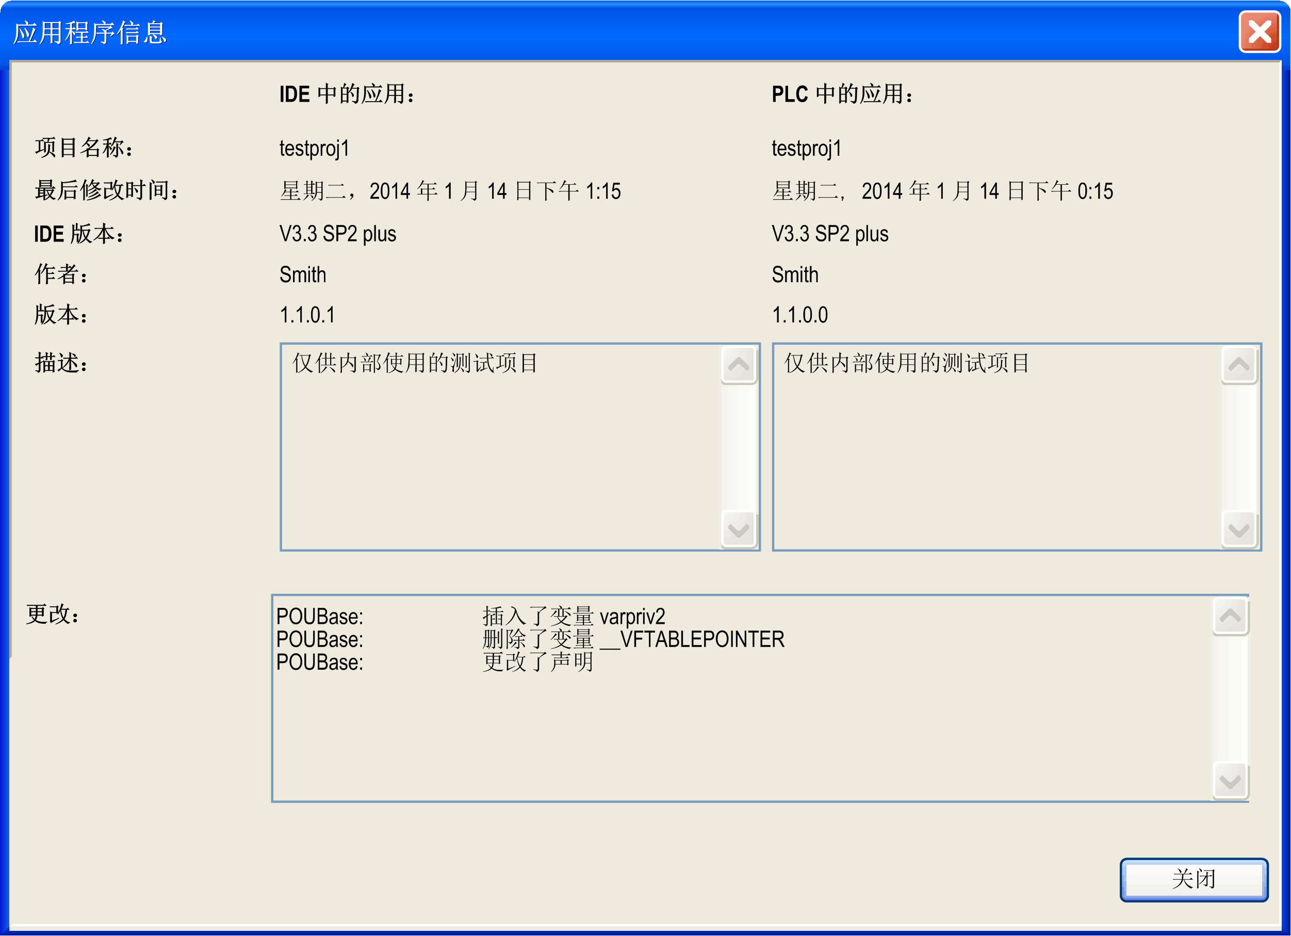Click the IDE scrollbar track in 描述
The width and height of the screenshot is (1291, 936).
[738, 447]
